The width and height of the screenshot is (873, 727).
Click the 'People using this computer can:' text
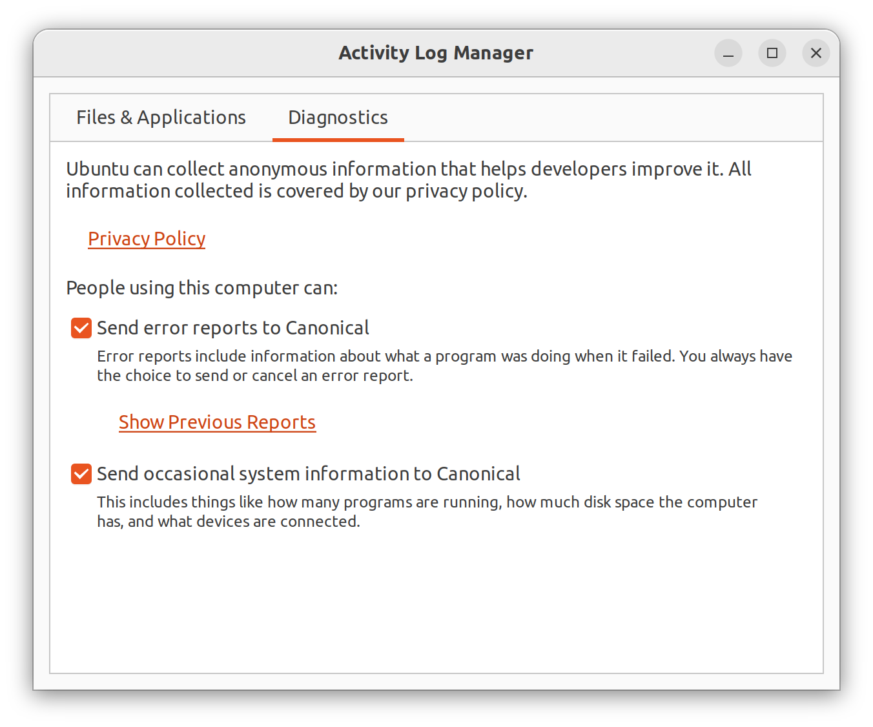[x=202, y=288]
